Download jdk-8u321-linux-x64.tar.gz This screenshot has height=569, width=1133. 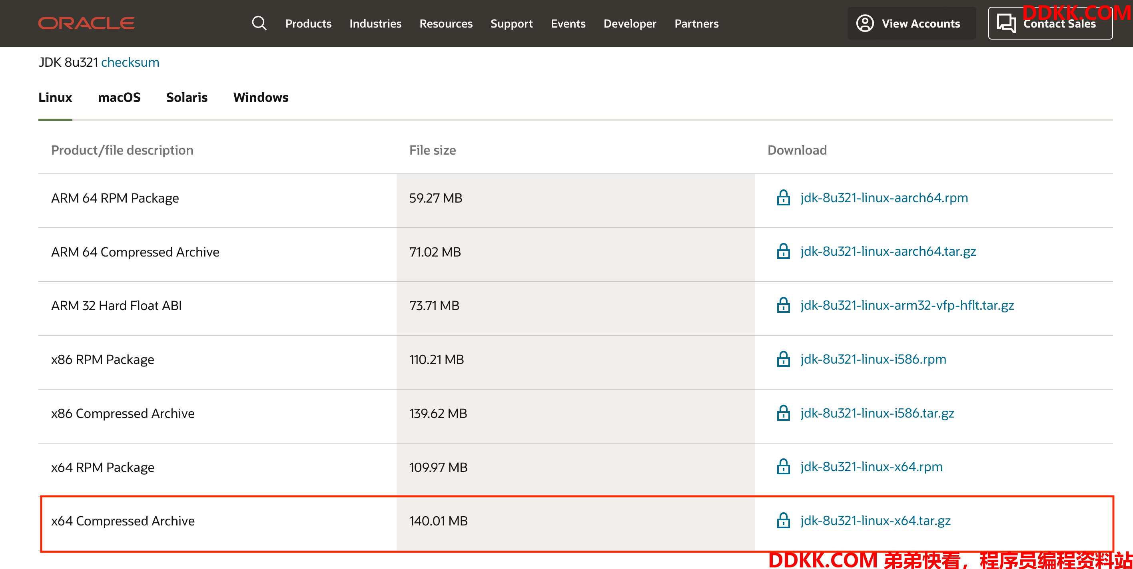[875, 520]
